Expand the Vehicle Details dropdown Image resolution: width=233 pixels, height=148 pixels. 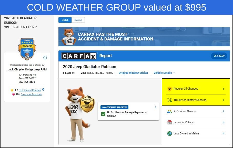tap(164, 73)
